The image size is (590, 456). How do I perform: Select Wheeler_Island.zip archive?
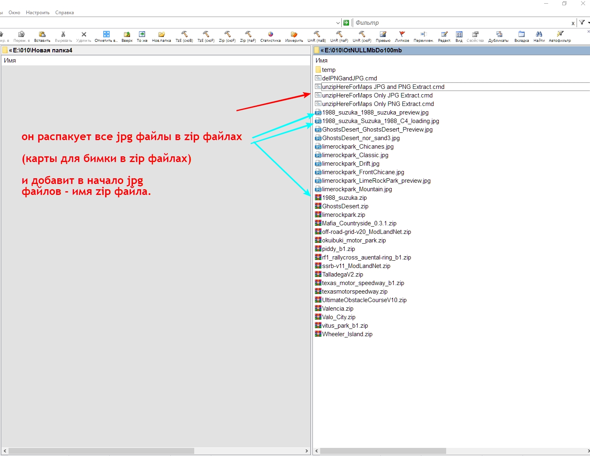pos(344,334)
